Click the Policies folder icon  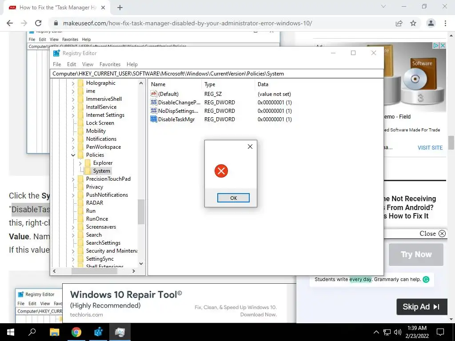(80, 155)
